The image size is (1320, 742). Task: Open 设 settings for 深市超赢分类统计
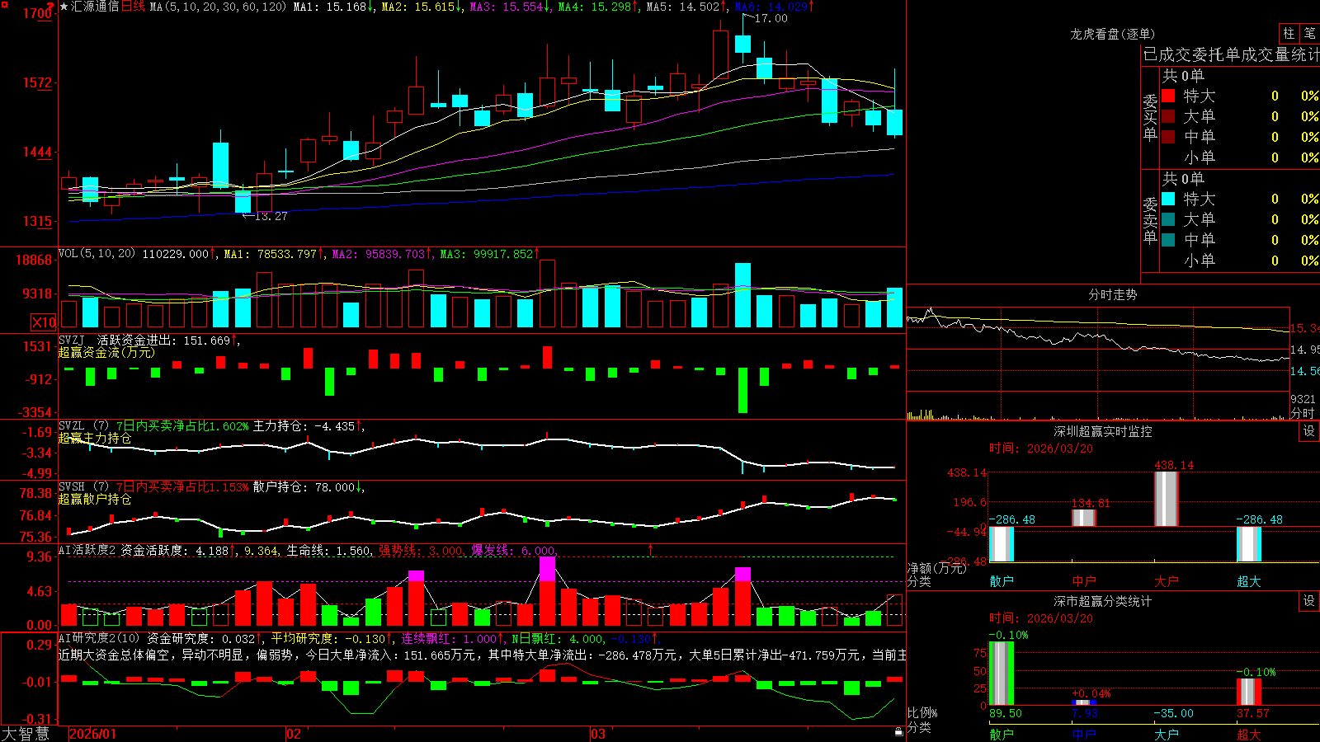click(x=1309, y=601)
